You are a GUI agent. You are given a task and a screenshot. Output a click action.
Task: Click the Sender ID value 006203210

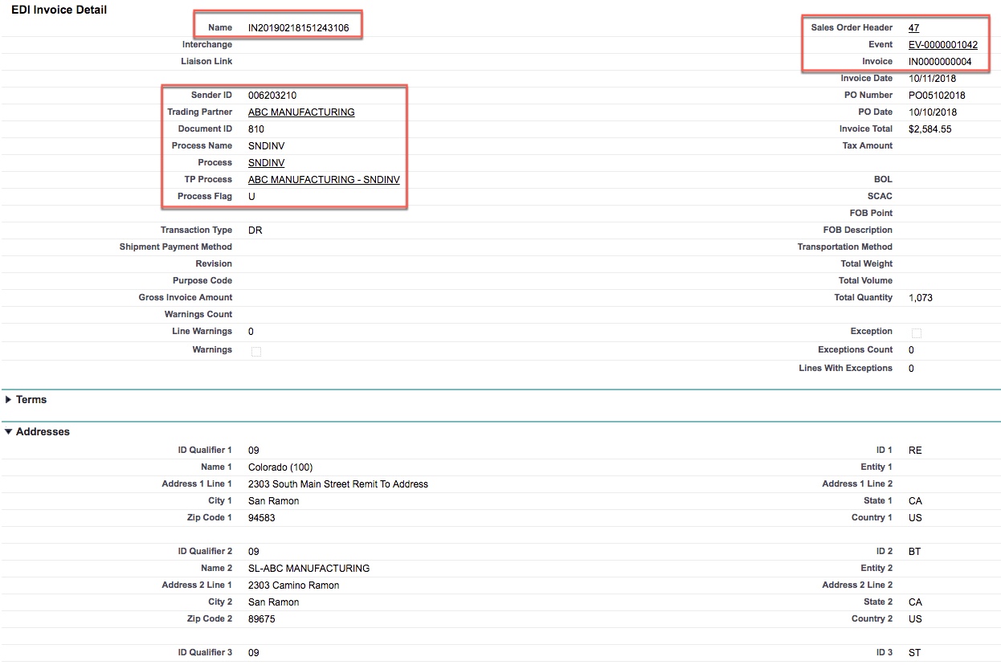click(272, 96)
